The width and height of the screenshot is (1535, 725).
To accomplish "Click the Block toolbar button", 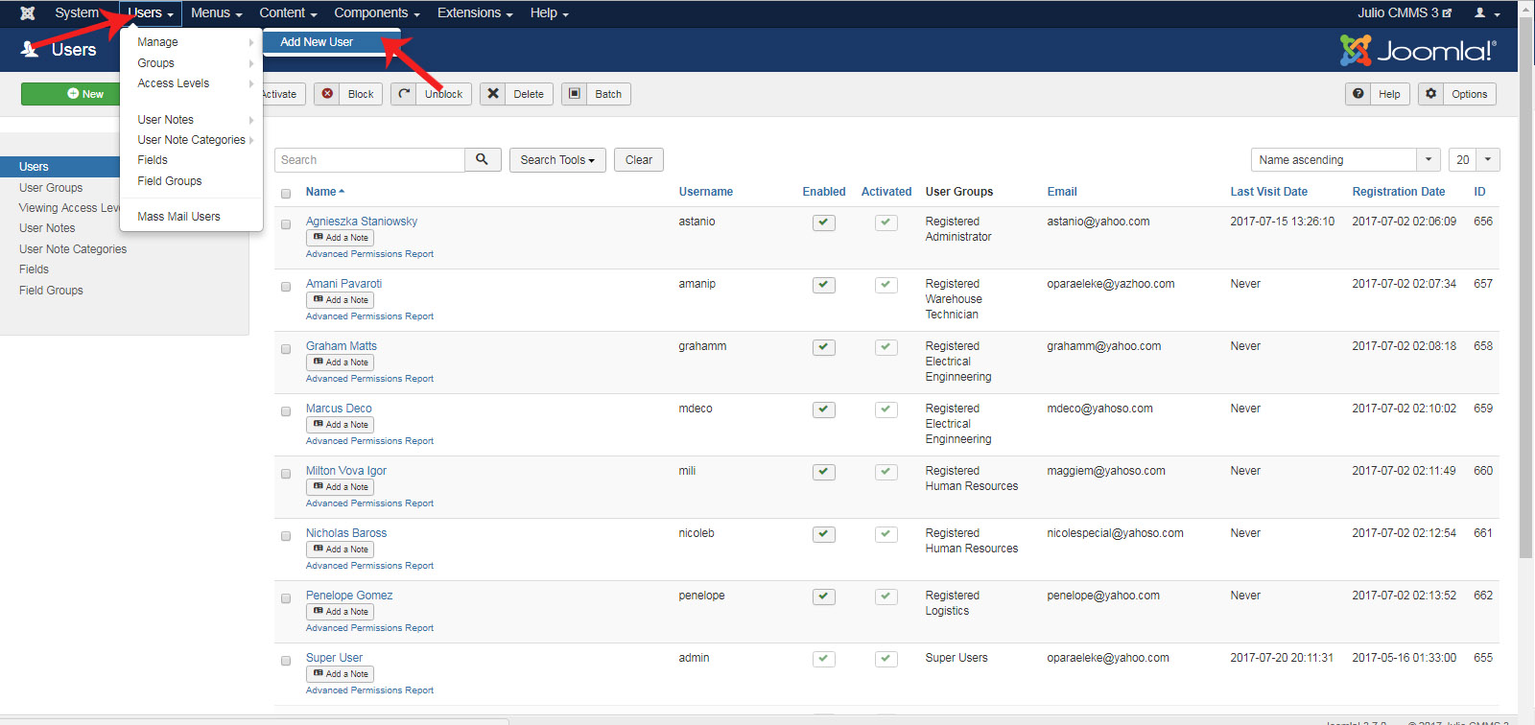I will (x=348, y=94).
